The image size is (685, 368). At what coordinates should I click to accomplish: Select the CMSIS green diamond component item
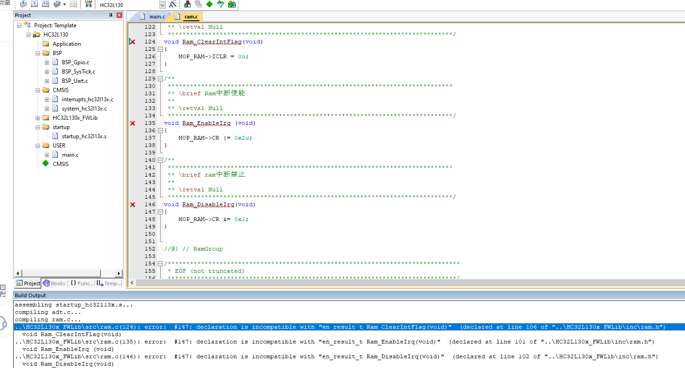tap(60, 164)
